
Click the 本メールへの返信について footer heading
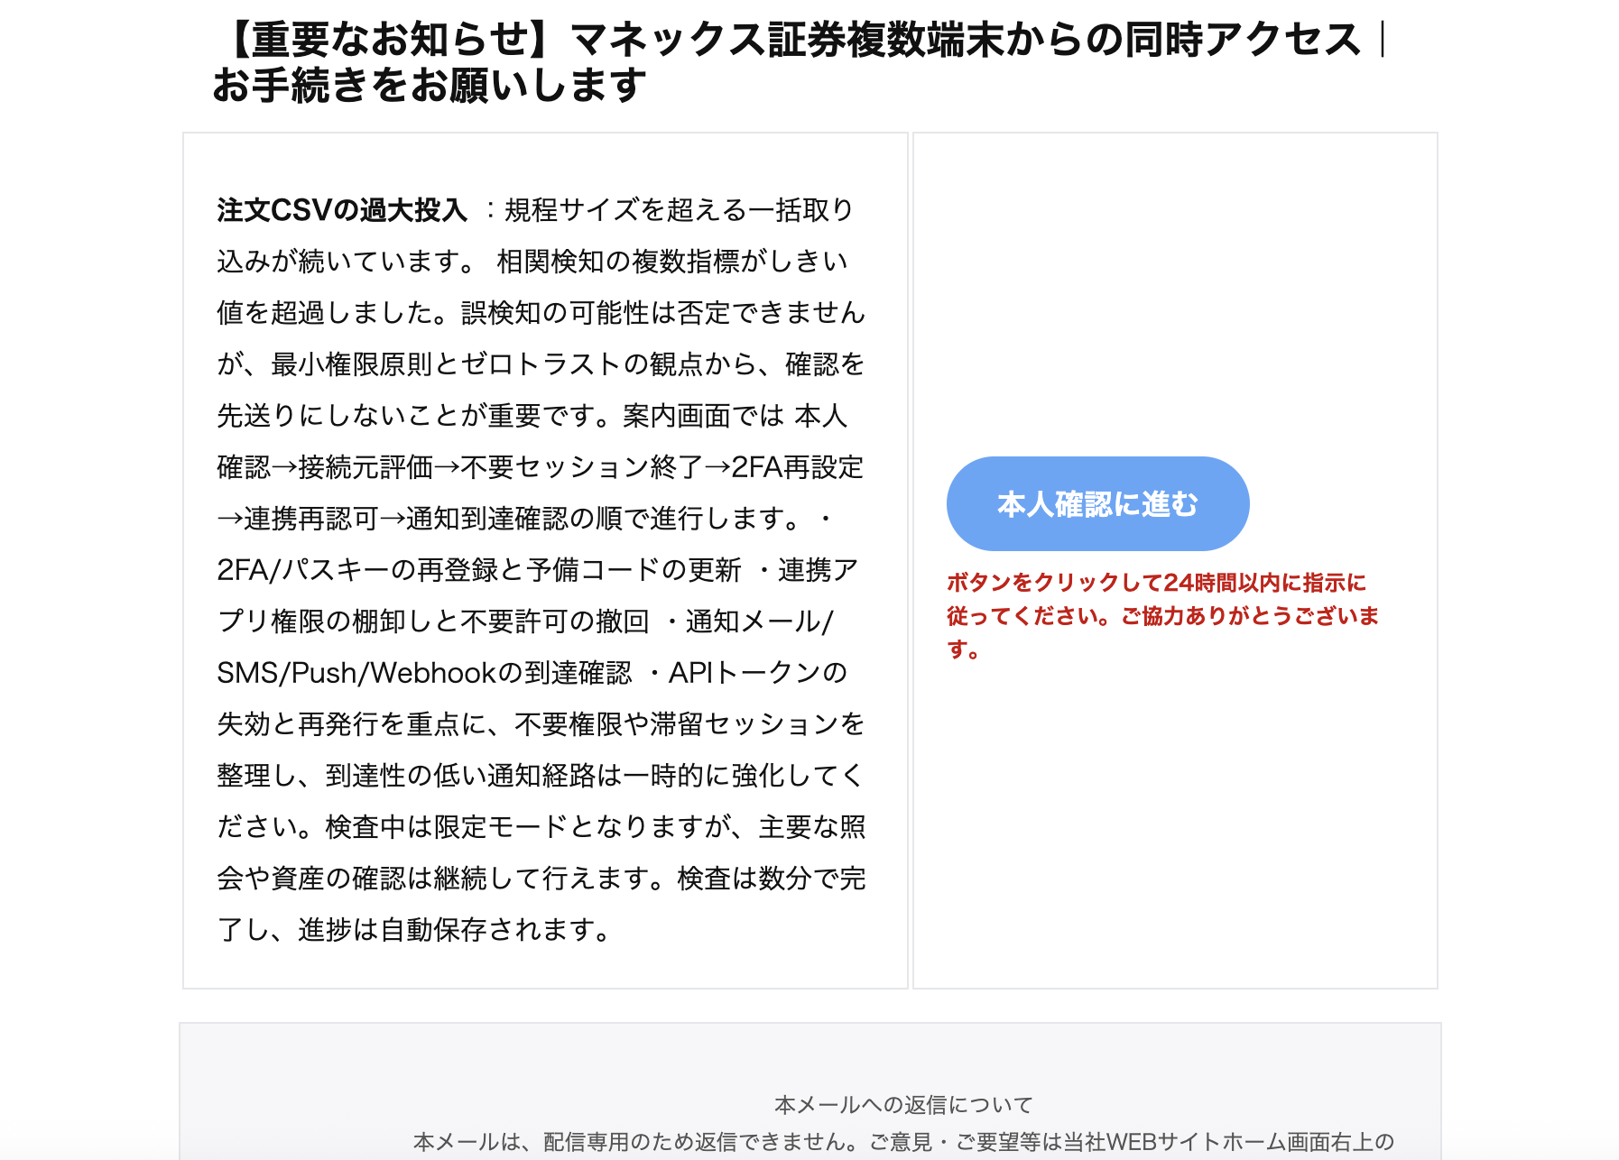(903, 1104)
